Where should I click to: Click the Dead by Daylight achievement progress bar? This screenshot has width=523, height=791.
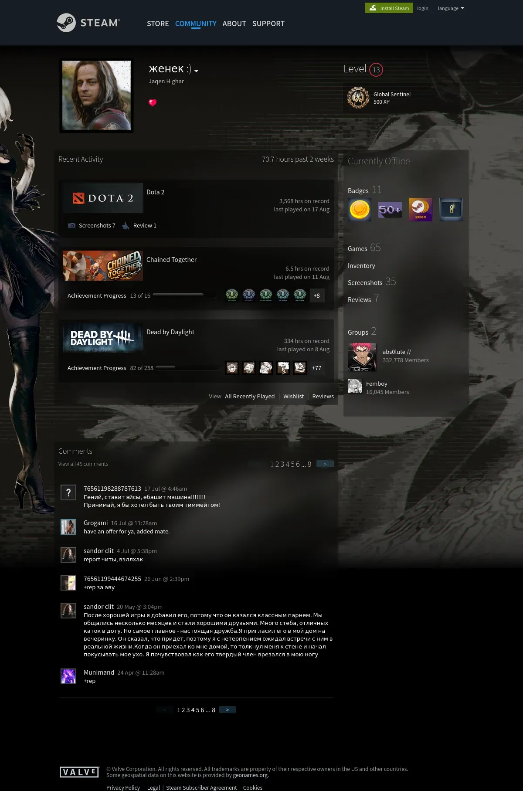pos(187,367)
